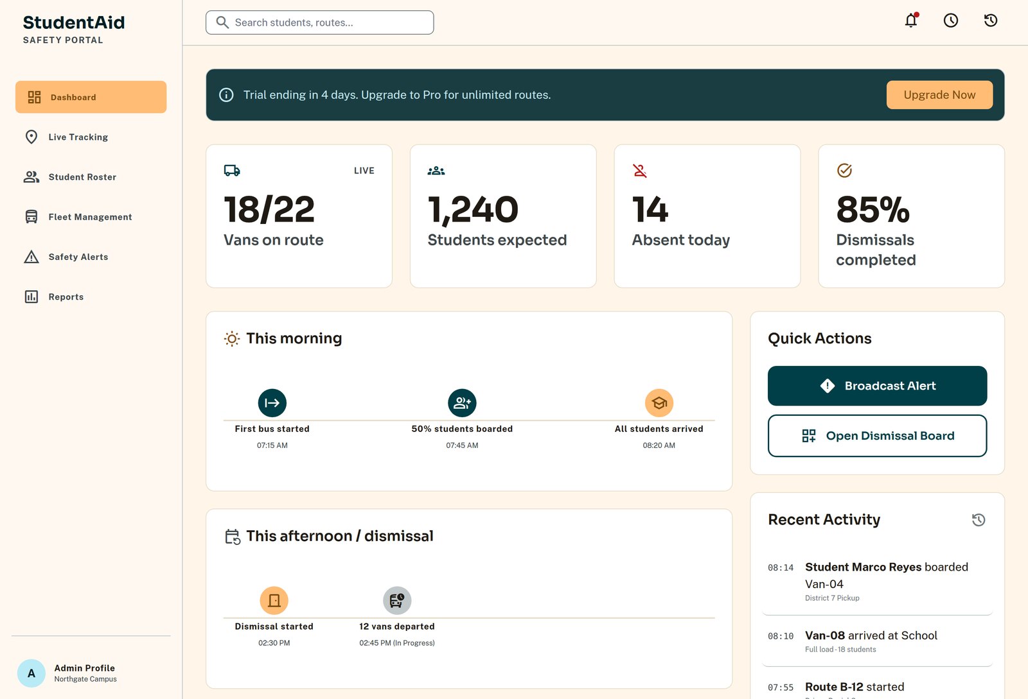
Task: Open the history icon in top bar
Action: click(x=991, y=21)
